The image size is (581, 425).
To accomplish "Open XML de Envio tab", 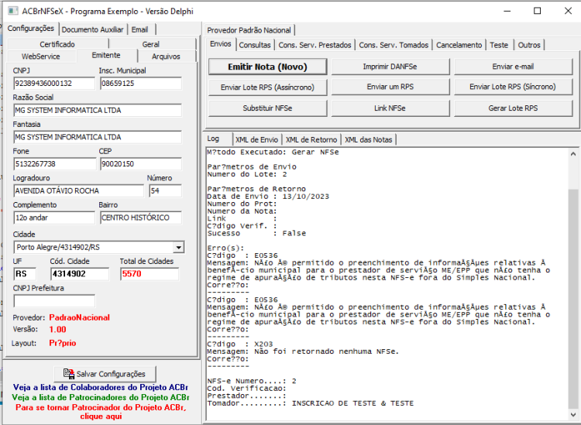I will pos(256,140).
